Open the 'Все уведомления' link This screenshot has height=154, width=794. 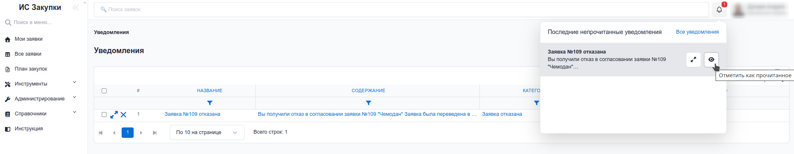point(697,32)
